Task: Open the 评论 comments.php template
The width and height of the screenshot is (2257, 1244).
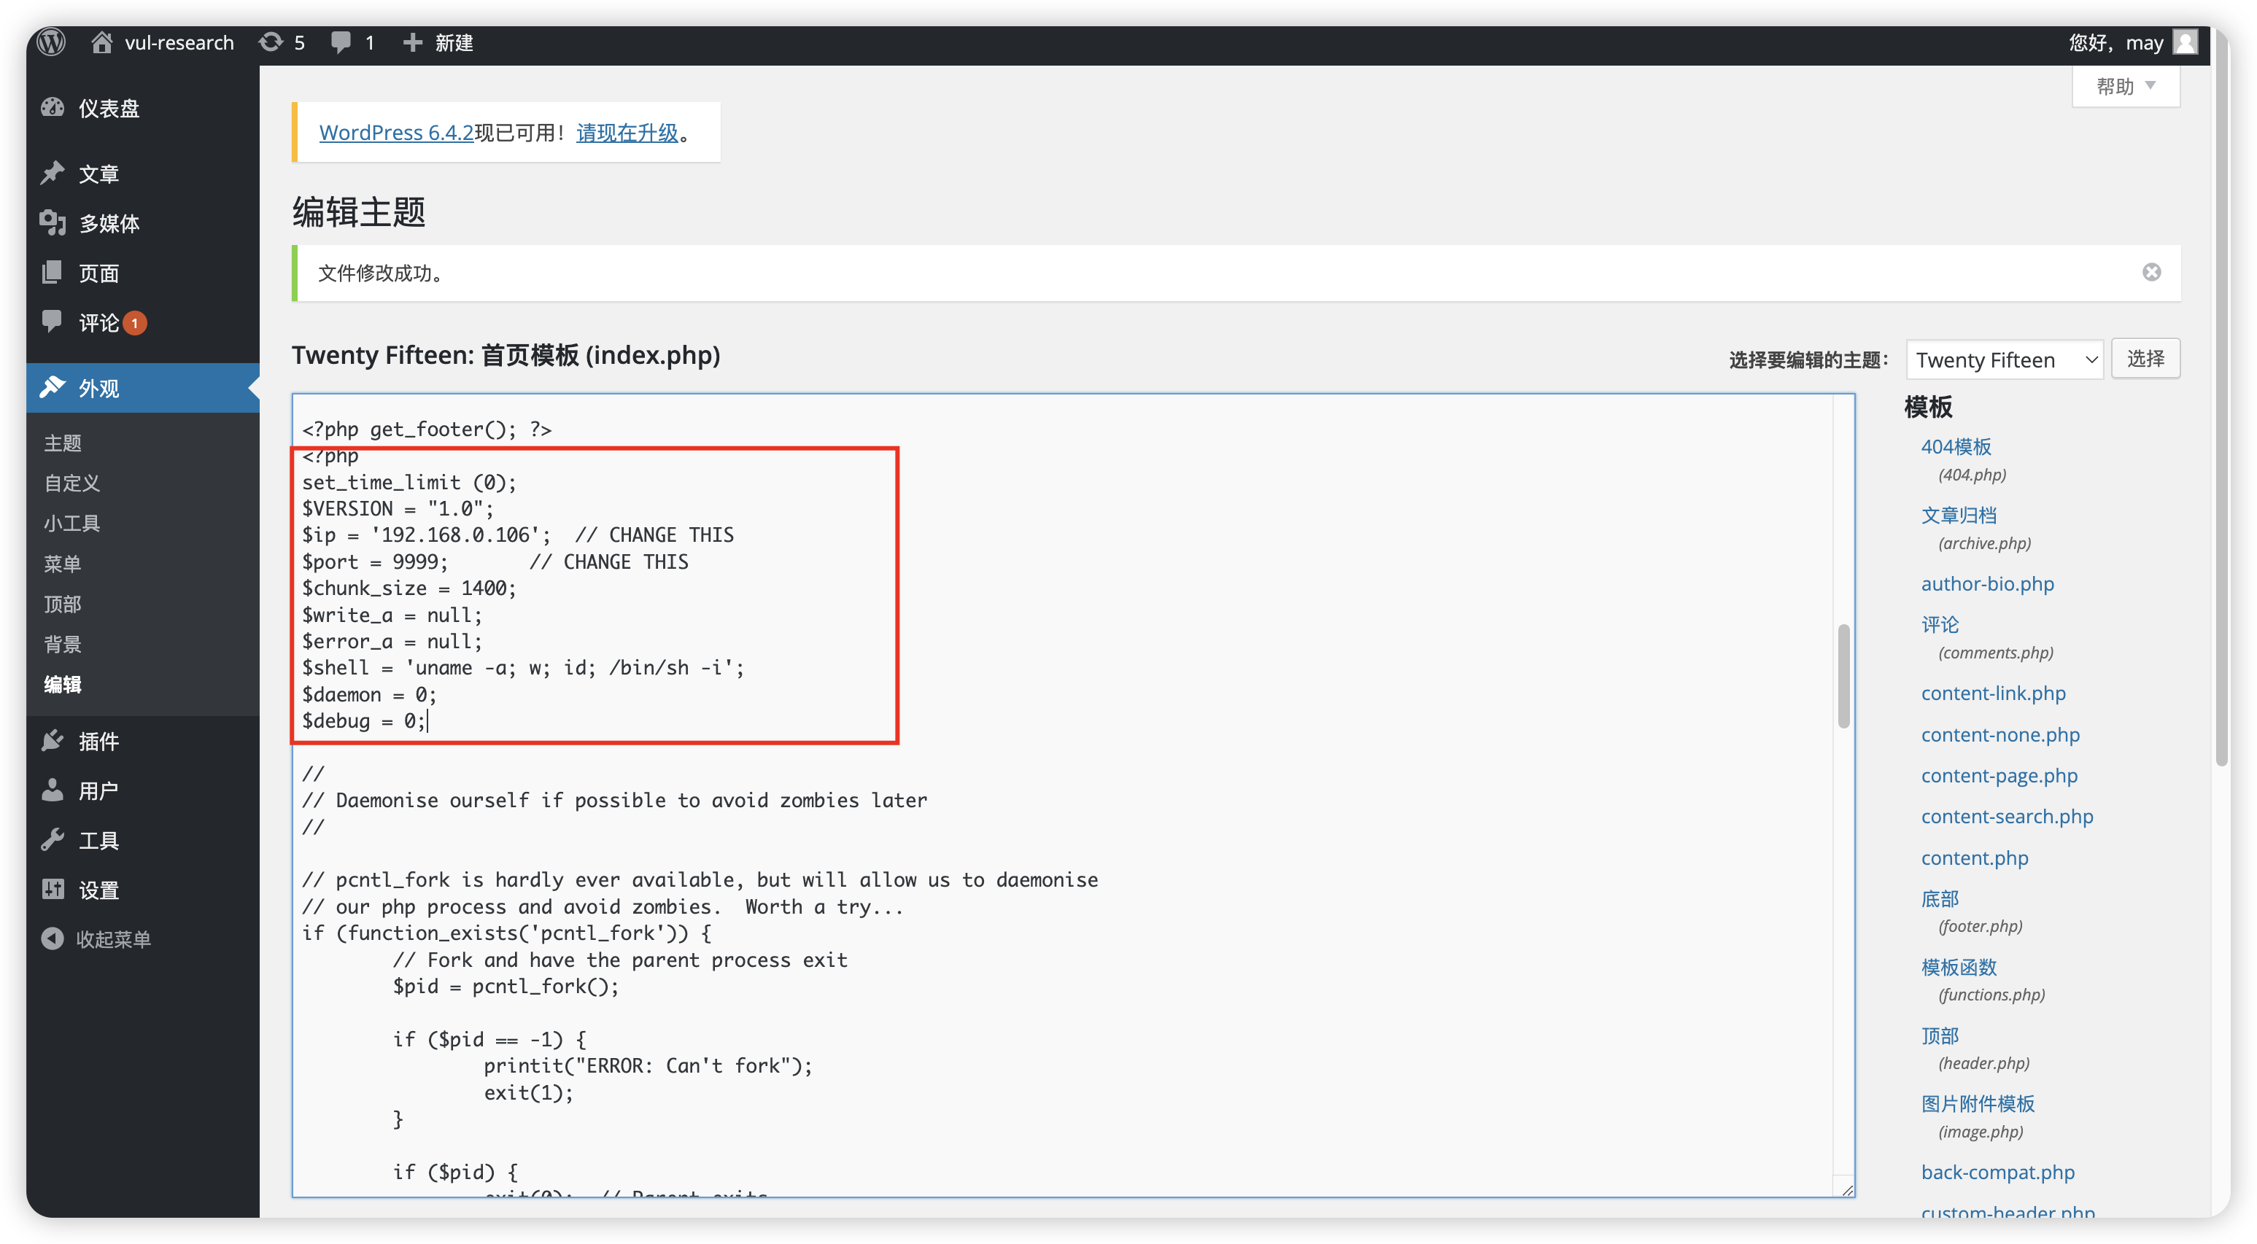Action: pyautogui.click(x=1940, y=625)
